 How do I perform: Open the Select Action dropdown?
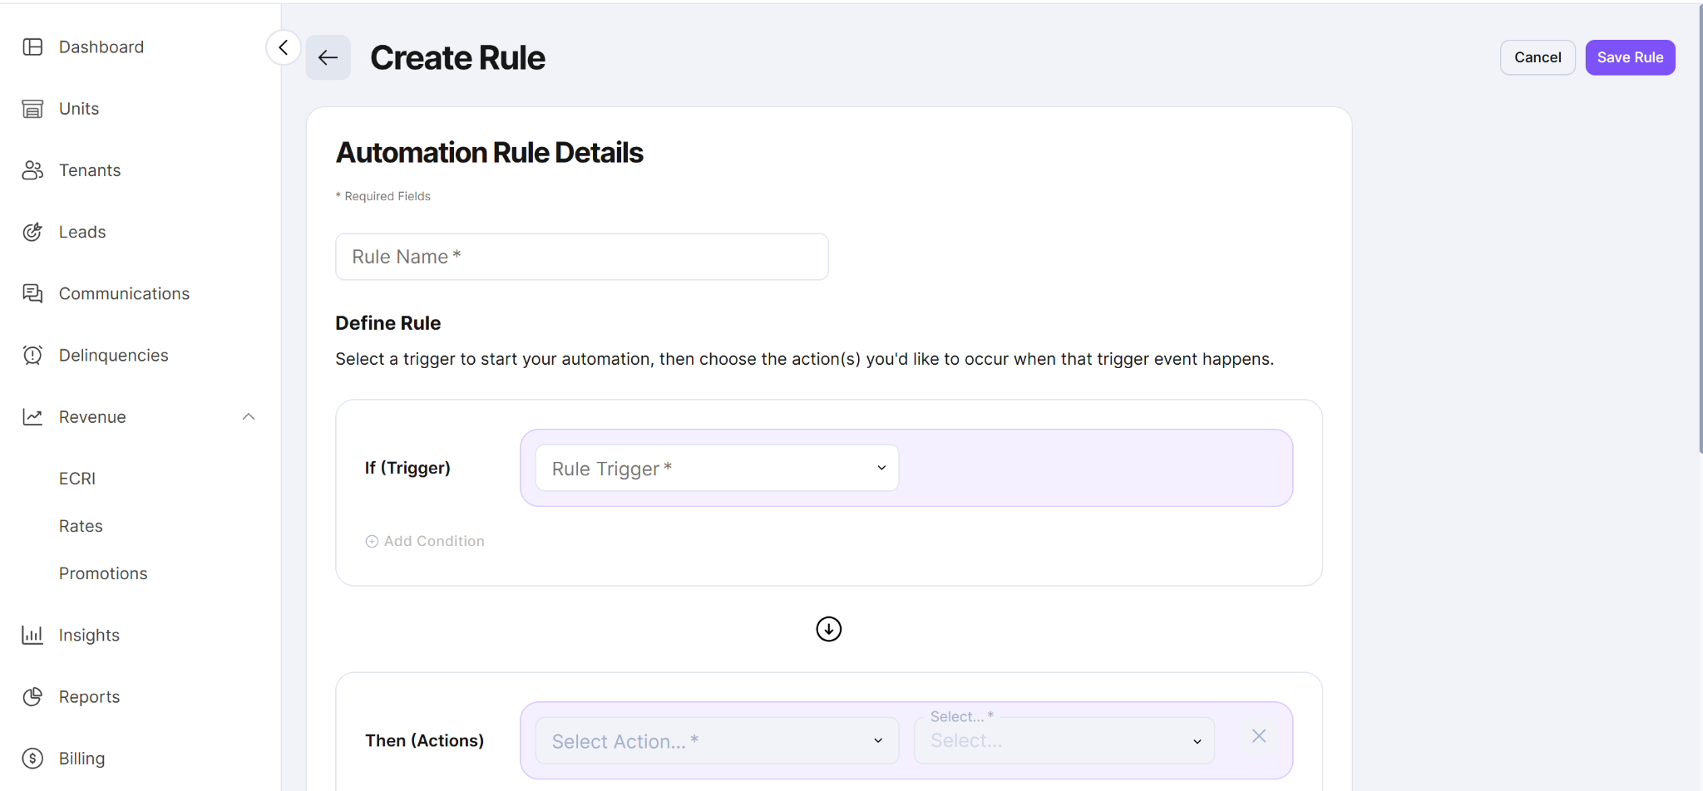pyautogui.click(x=717, y=740)
